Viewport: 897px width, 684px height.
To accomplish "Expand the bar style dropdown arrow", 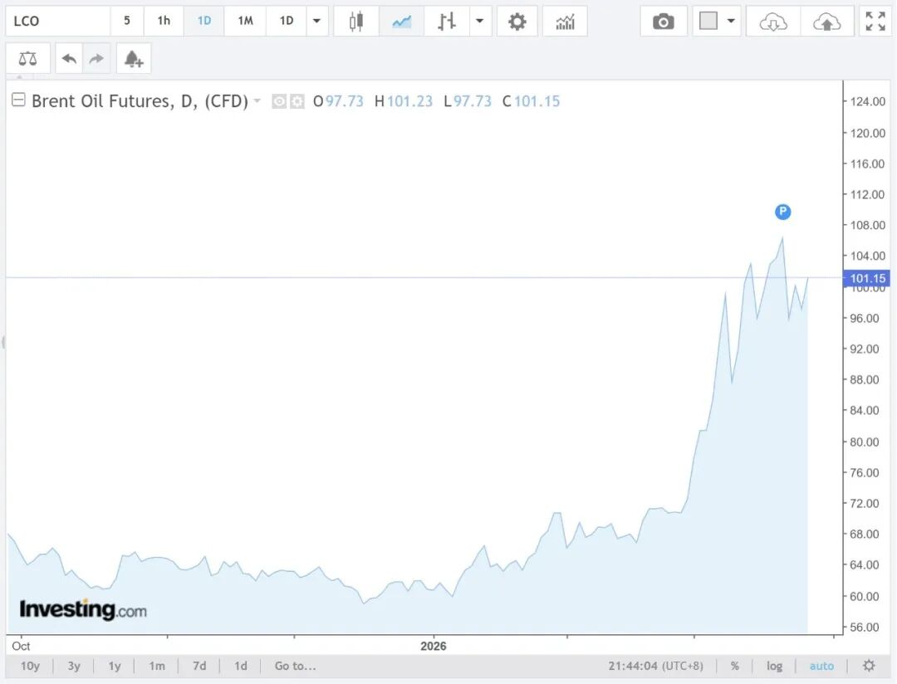I will pyautogui.click(x=480, y=22).
